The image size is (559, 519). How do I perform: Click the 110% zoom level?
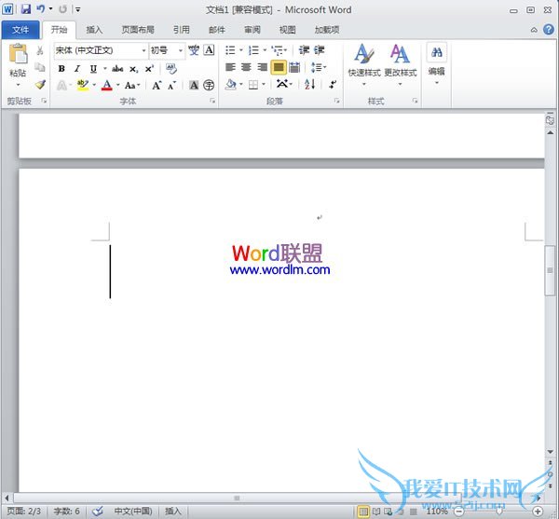click(437, 512)
